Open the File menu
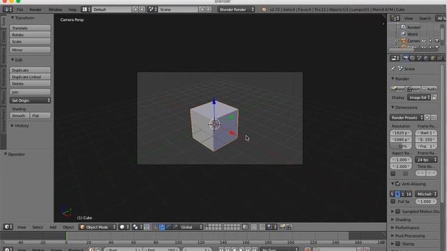The width and height of the screenshot is (447, 251). [x=20, y=9]
